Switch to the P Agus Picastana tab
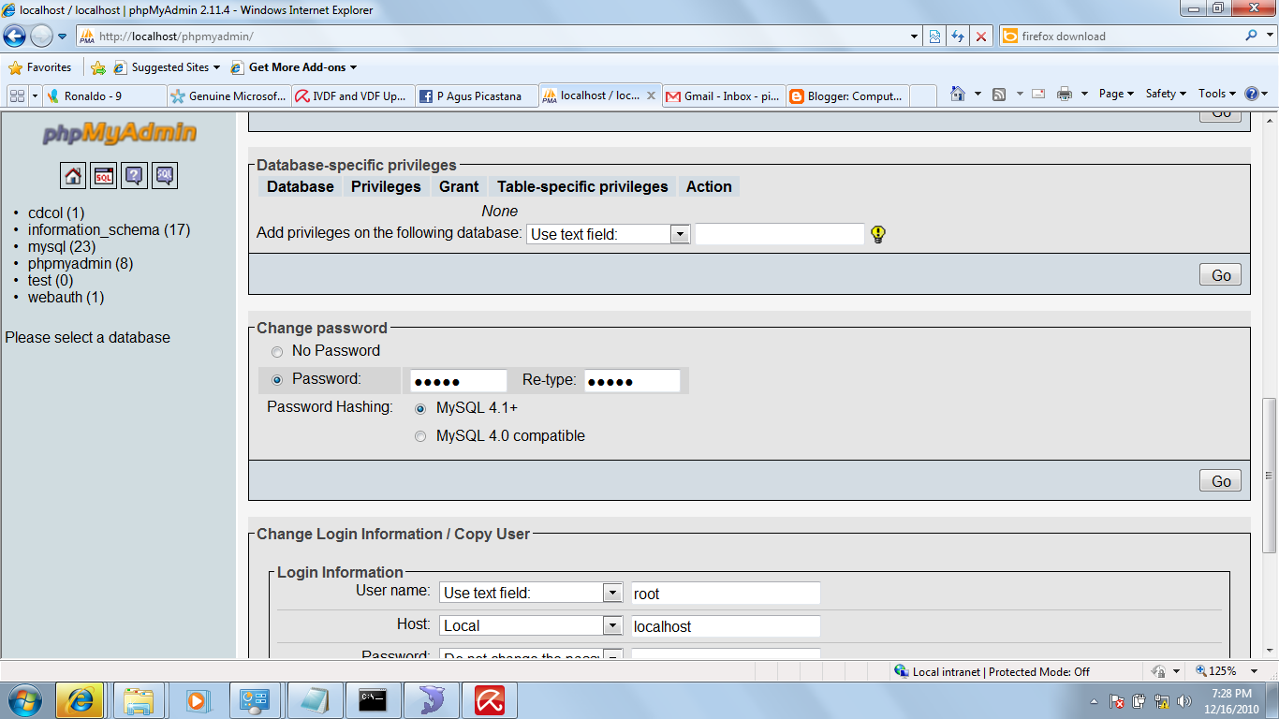1279x719 pixels. [477, 95]
